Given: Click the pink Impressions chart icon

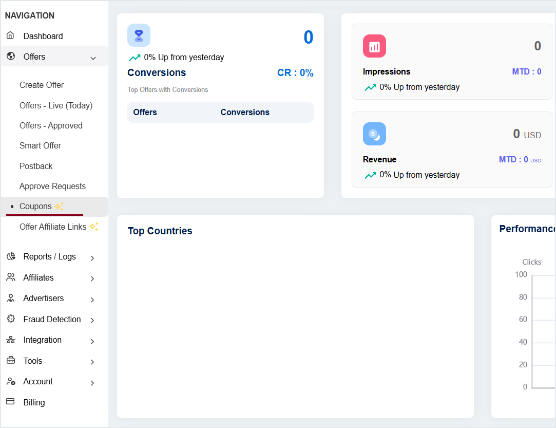Looking at the screenshot, I should [x=374, y=46].
